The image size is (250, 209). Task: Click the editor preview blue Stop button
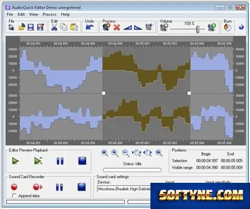coord(82,161)
